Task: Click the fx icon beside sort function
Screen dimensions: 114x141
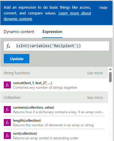Action: tap(7, 136)
